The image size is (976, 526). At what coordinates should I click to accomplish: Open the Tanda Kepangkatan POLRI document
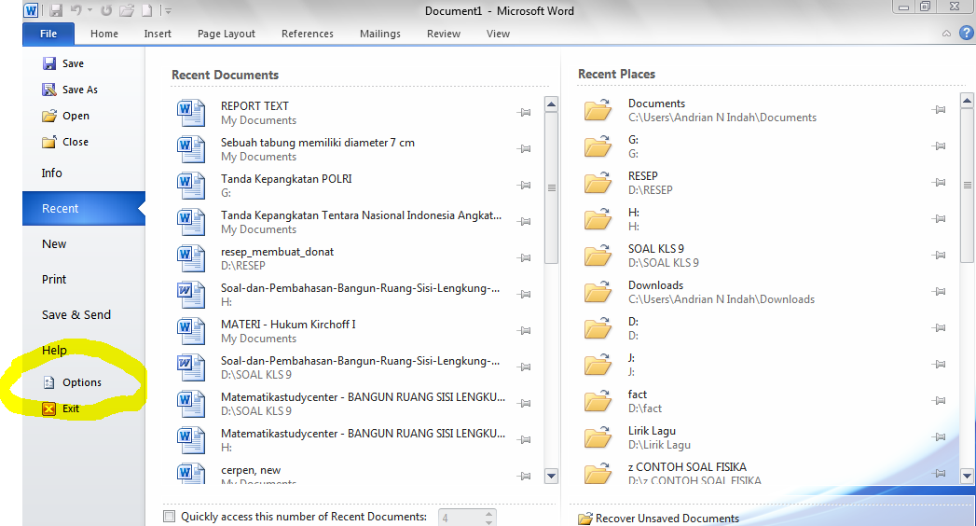click(351, 186)
